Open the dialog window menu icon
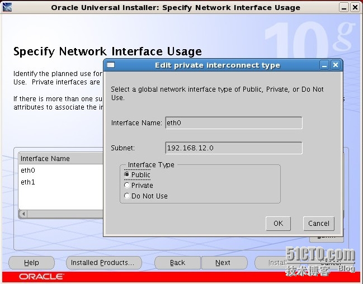 pyautogui.click(x=111, y=65)
